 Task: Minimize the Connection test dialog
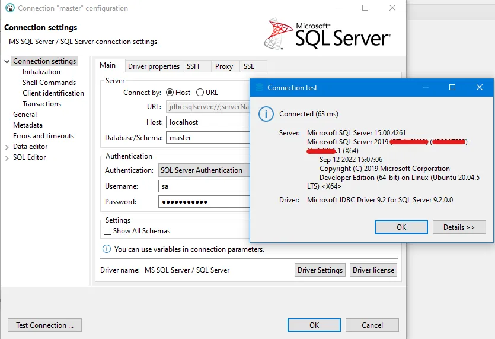coord(425,87)
